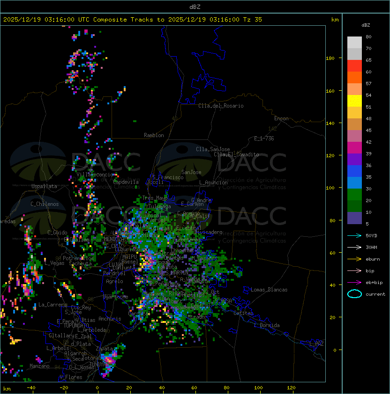Image resolution: width=390 pixels, height=394 pixels.
Task: Pick the red swatch between 65 and 60
Action: pyautogui.click(x=354, y=66)
